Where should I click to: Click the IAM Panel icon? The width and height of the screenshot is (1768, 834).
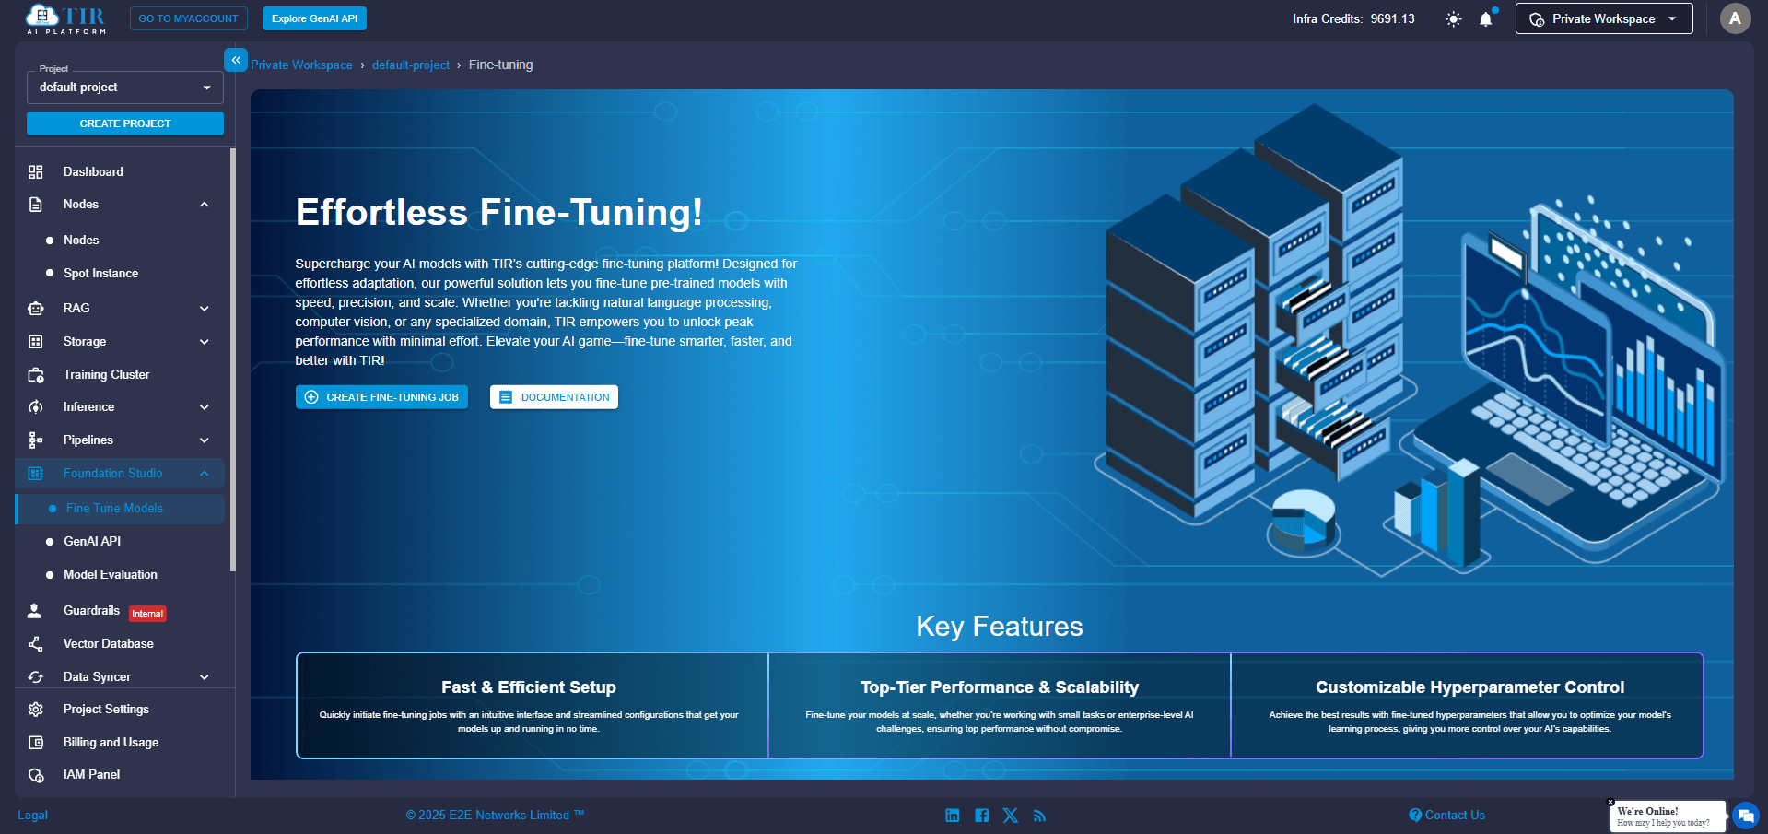click(x=36, y=775)
